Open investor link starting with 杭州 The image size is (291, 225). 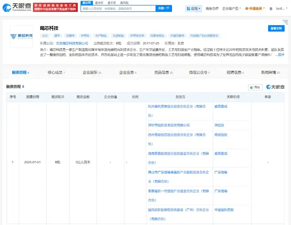[177, 111]
